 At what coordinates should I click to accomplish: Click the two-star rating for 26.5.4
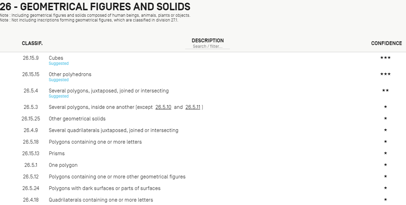[x=385, y=90]
